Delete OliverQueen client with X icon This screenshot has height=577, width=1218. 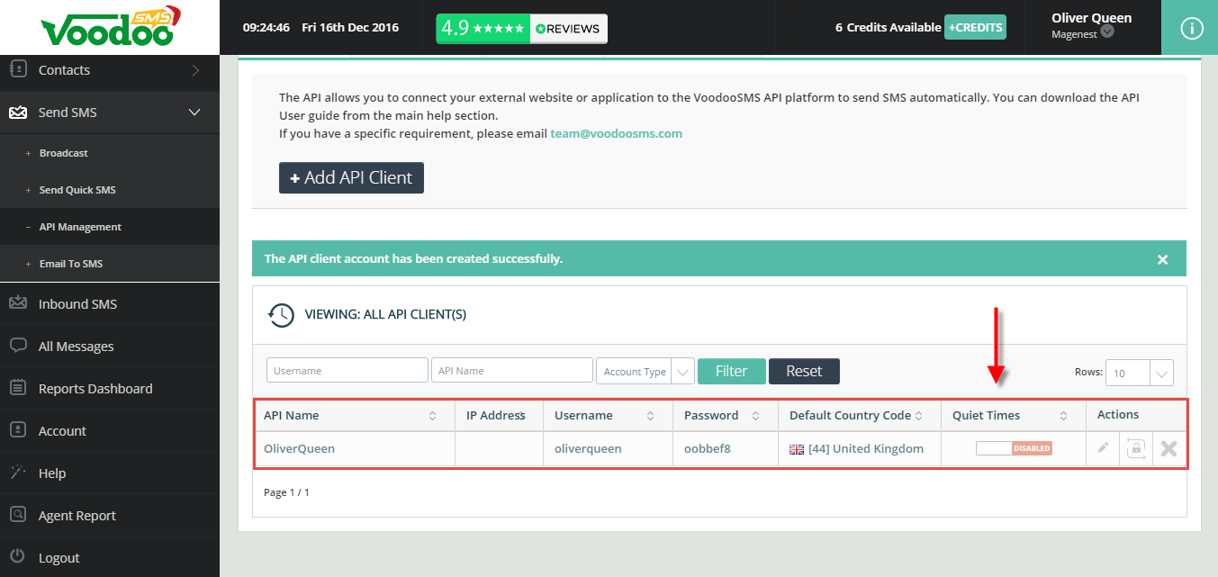click(x=1168, y=448)
